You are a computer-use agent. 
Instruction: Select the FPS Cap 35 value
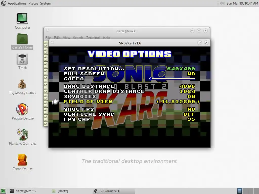191,119
